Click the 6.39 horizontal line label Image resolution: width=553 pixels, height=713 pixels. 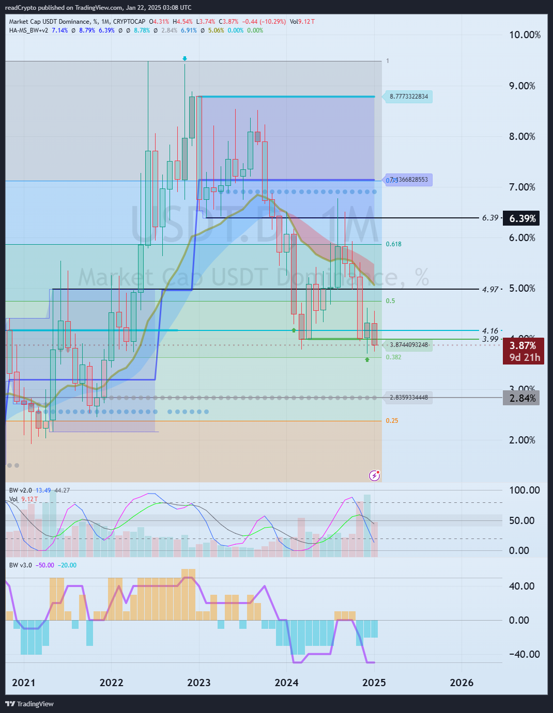(x=490, y=218)
